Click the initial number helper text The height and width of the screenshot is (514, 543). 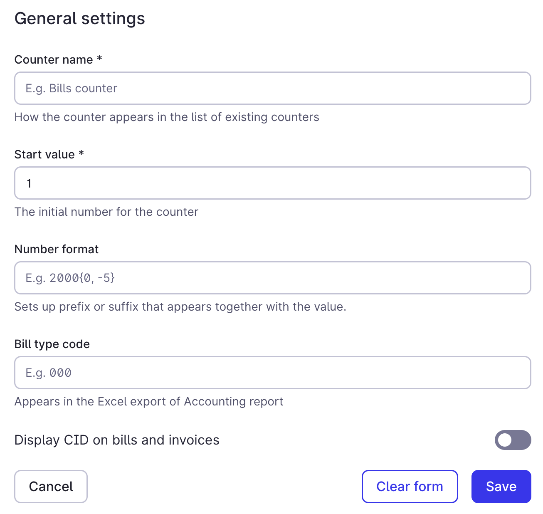106,212
